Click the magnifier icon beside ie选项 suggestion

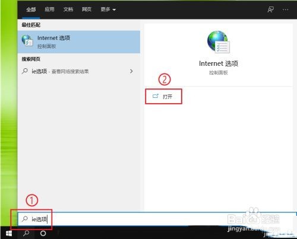click(25, 71)
